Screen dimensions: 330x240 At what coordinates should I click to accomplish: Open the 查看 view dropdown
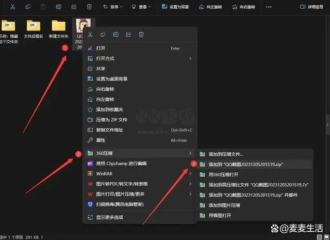click(x=141, y=7)
